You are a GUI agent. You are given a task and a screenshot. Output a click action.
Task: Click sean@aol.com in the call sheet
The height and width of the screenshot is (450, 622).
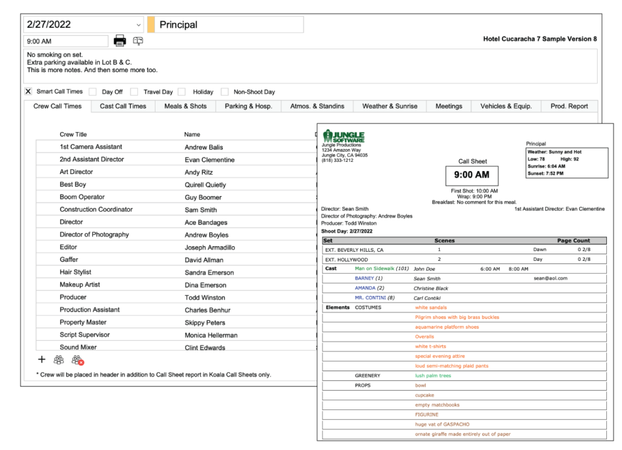[550, 278]
